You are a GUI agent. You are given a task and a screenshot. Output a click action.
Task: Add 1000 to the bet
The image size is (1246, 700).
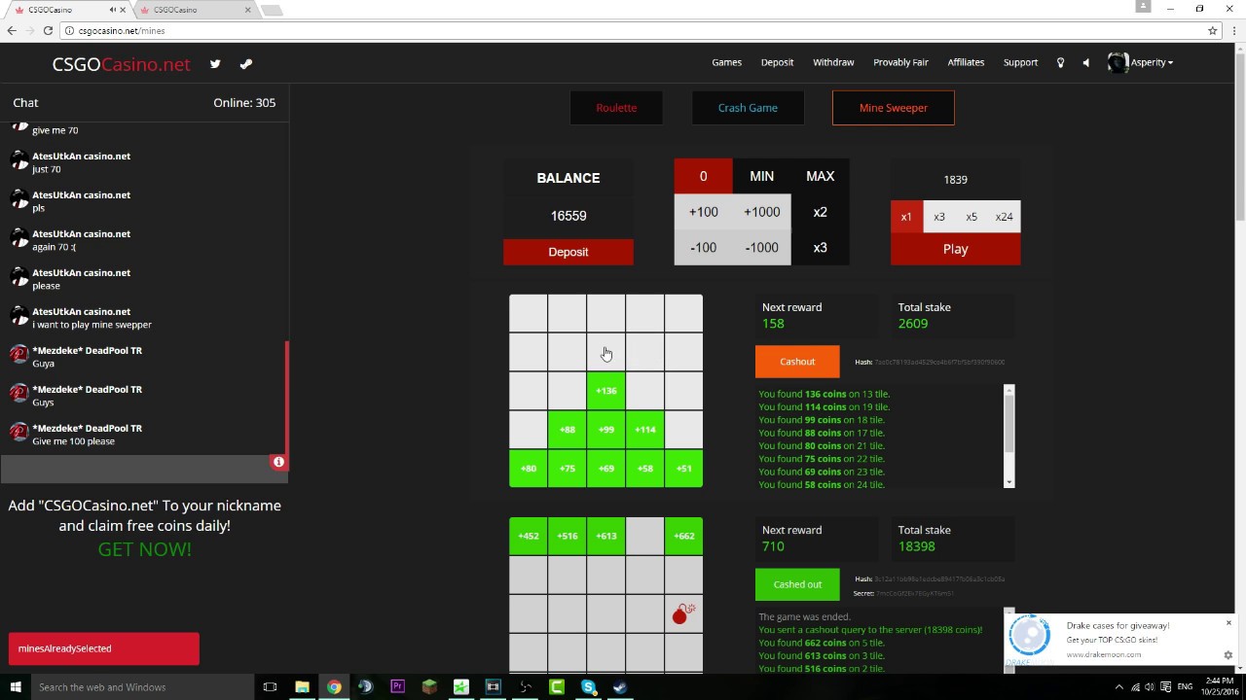pyautogui.click(x=761, y=212)
